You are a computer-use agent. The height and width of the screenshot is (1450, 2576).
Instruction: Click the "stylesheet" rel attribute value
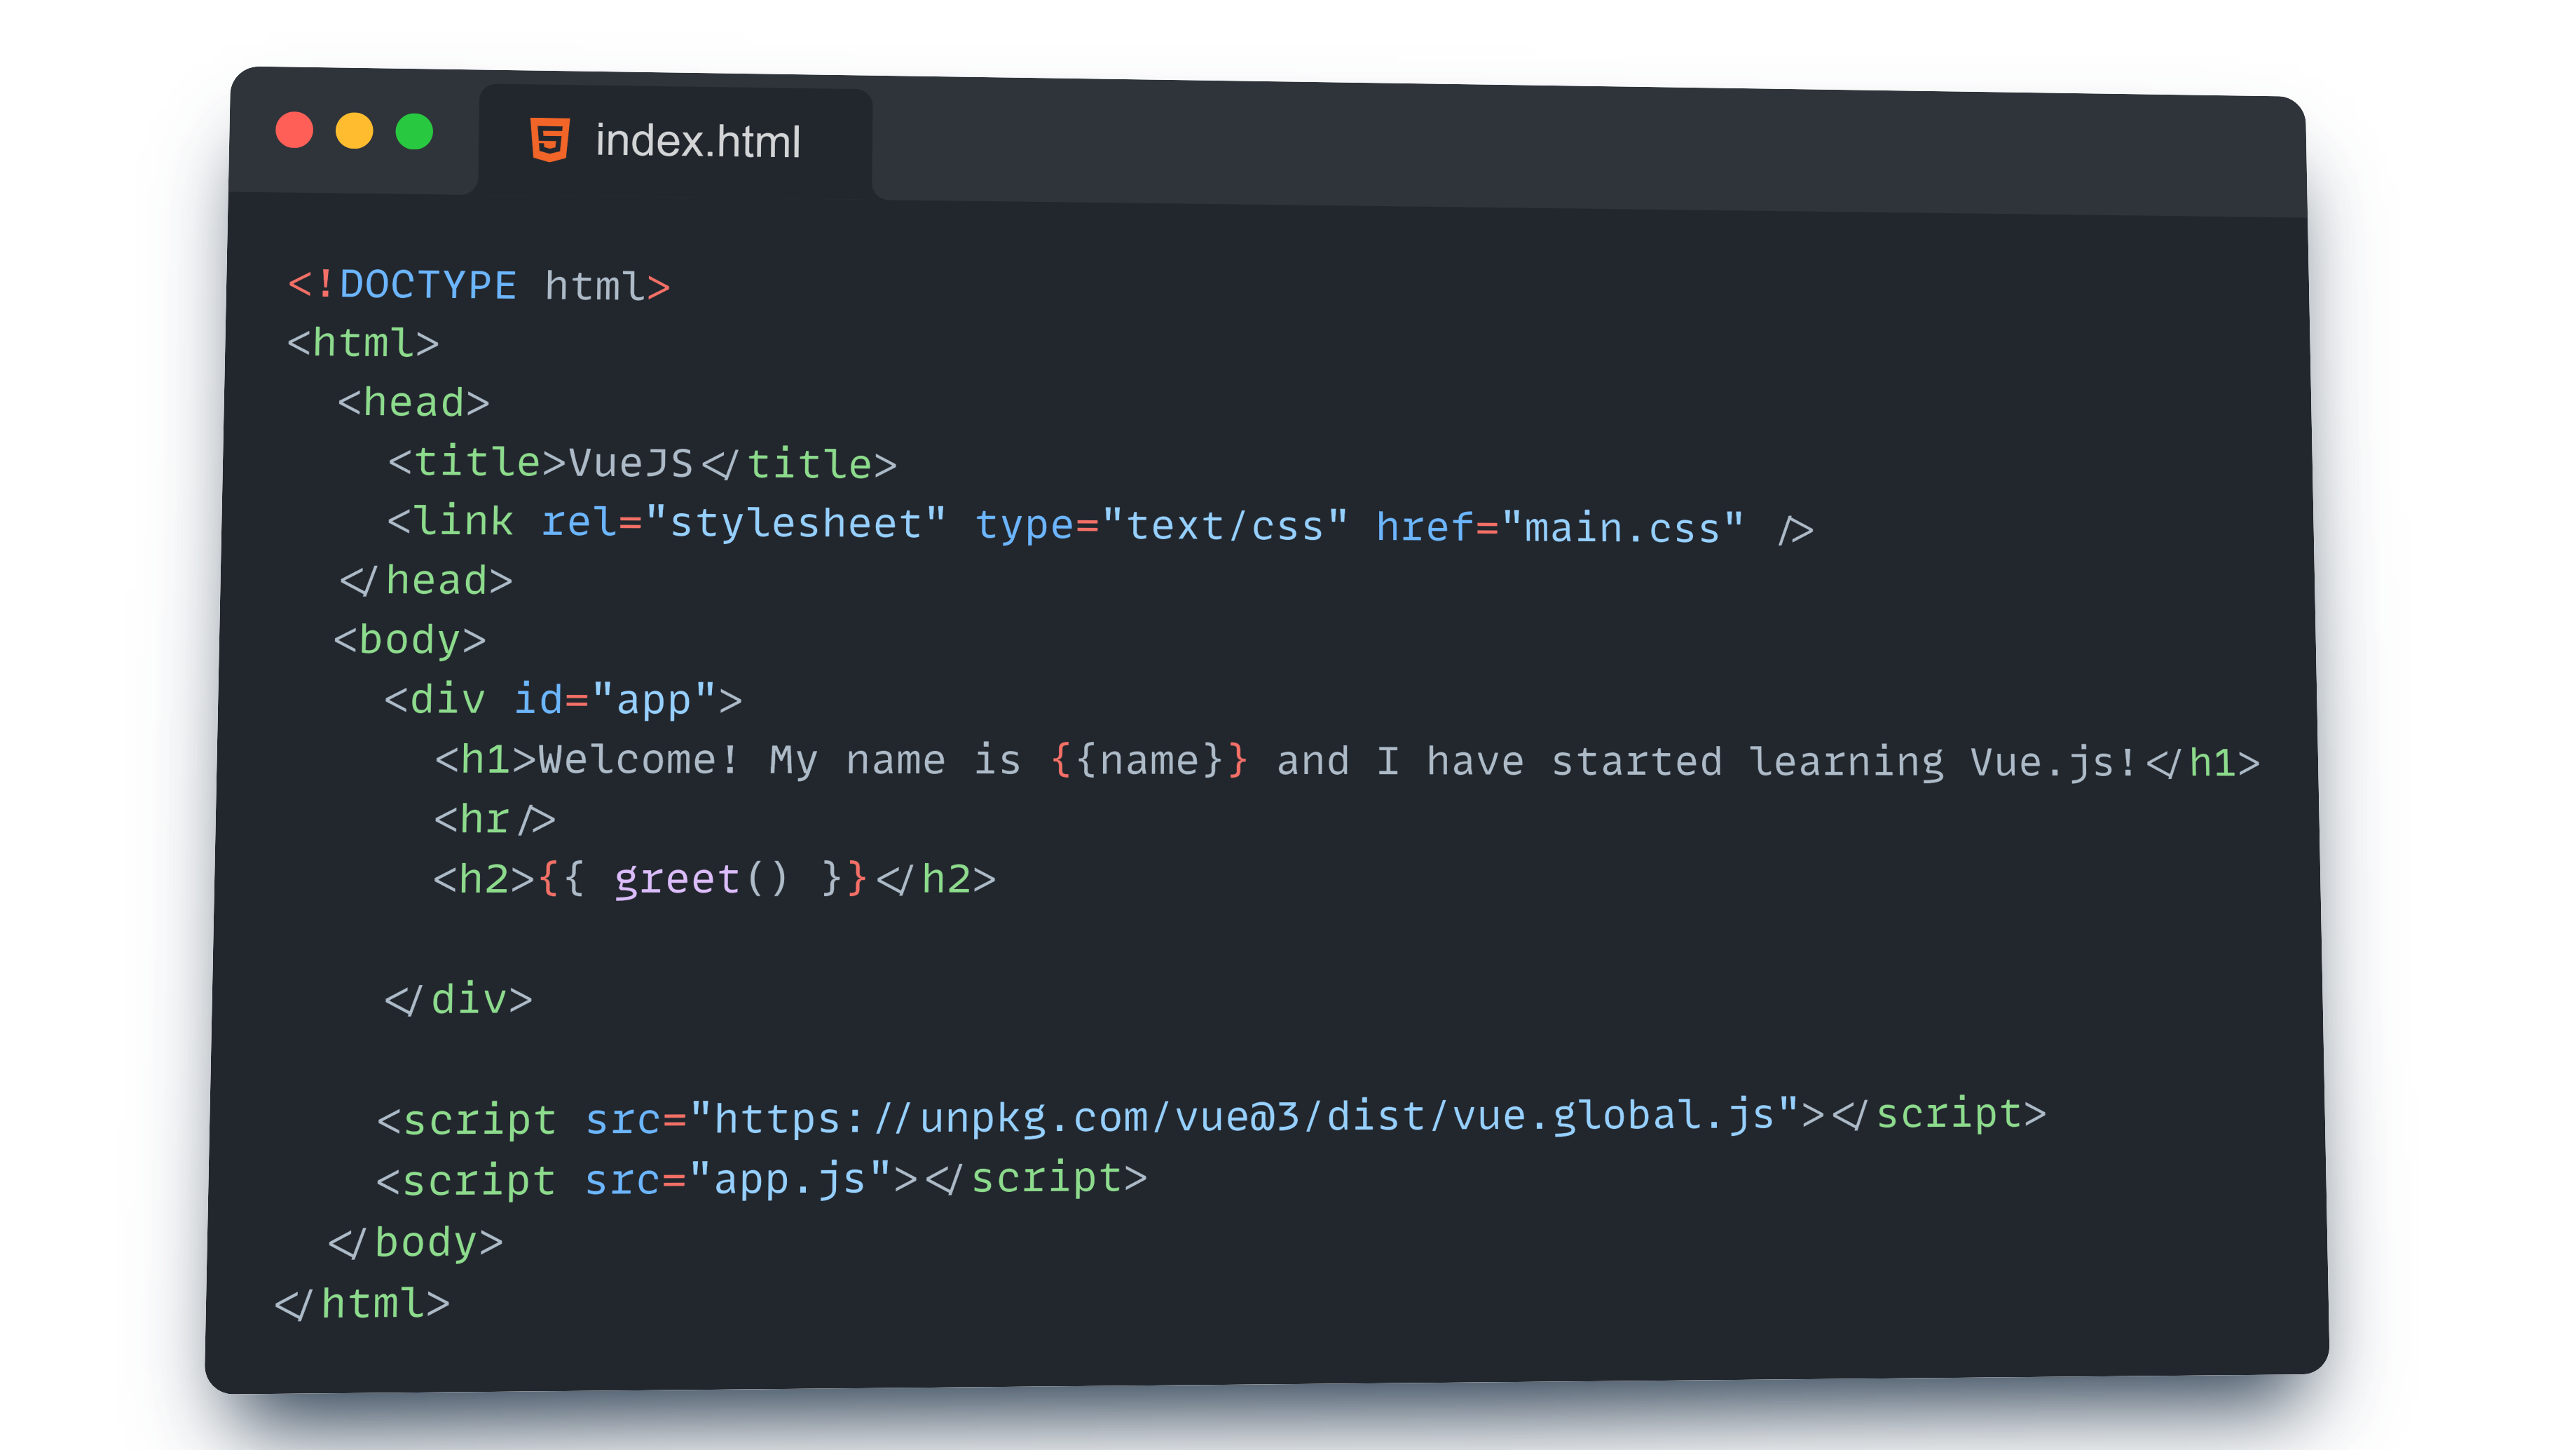pyautogui.click(x=795, y=523)
